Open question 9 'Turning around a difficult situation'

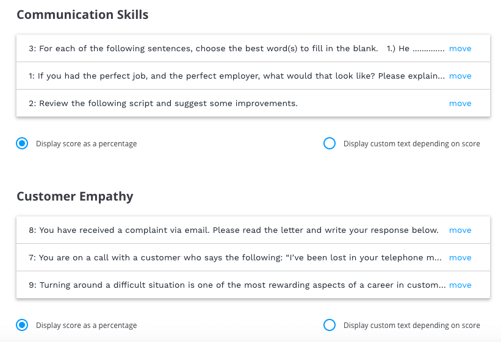click(237, 285)
